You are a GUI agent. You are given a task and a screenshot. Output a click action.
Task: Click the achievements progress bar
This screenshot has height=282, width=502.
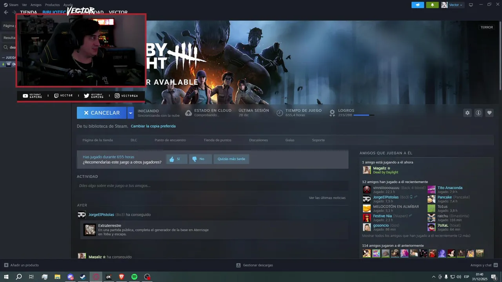(x=364, y=115)
